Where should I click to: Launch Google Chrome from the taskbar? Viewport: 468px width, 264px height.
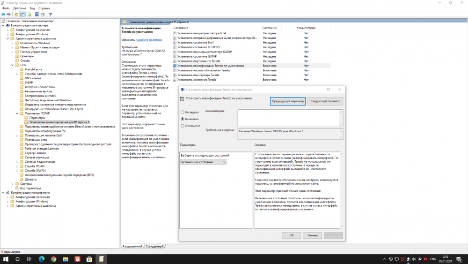(x=53, y=259)
